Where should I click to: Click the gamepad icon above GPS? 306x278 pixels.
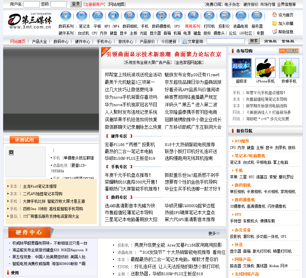[x=177, y=16]
